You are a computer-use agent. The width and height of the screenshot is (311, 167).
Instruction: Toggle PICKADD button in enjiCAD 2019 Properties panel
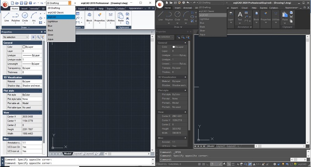coord(33,37)
